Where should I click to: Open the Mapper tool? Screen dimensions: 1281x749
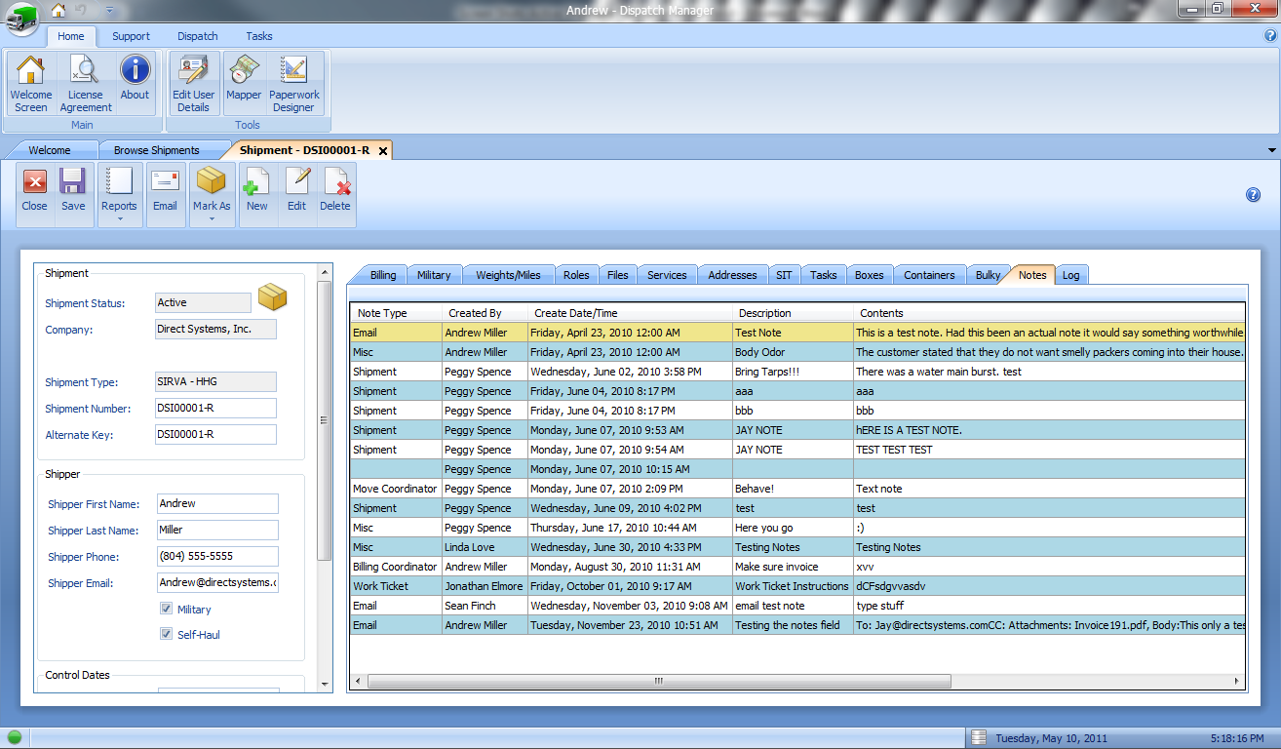pos(244,83)
